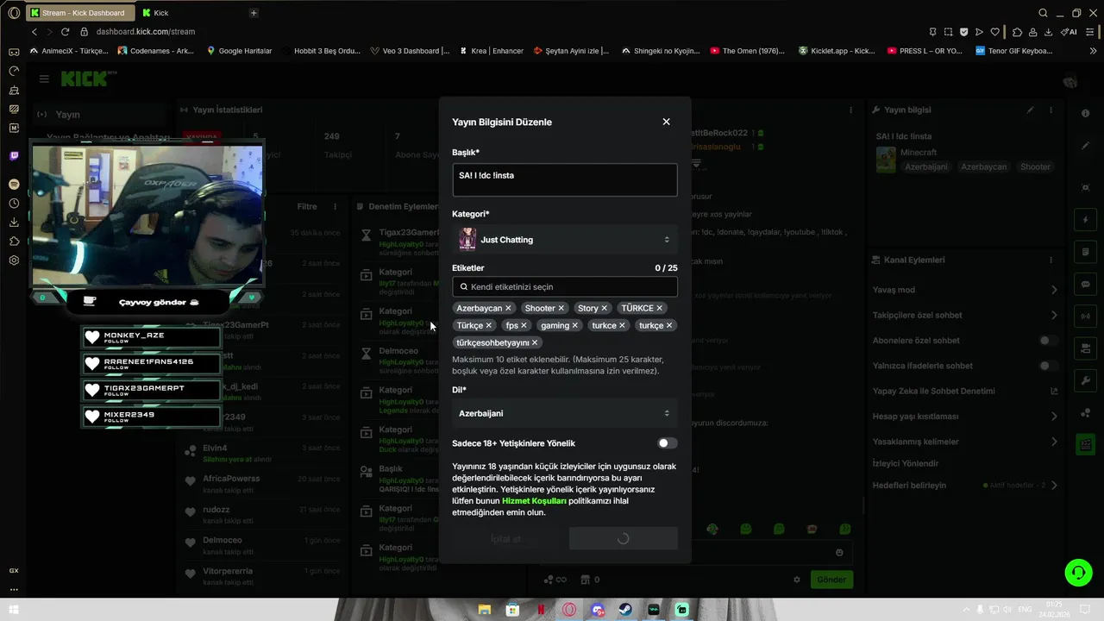The width and height of the screenshot is (1104, 621).
Task: Open Opera sidebar history clock icon
Action: pyautogui.click(x=14, y=204)
